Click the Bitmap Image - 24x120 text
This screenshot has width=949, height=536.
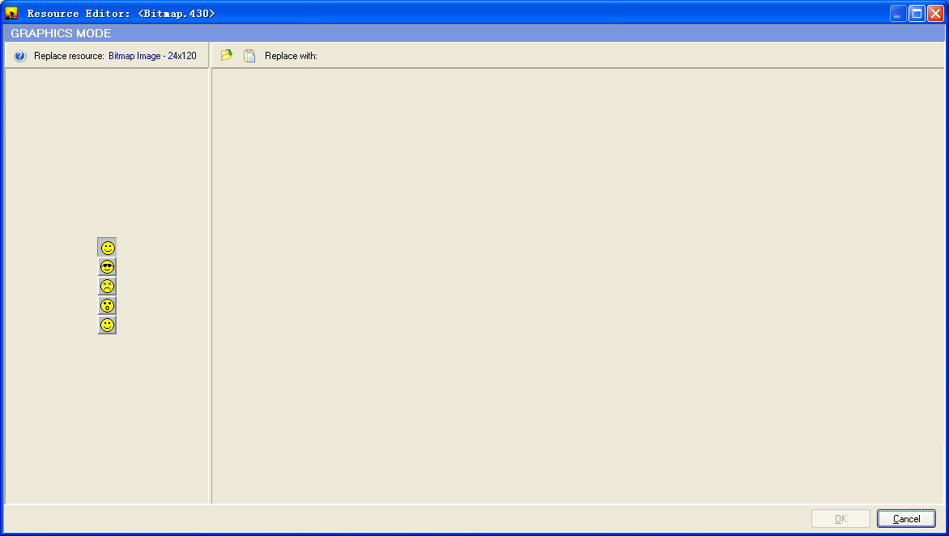(x=152, y=56)
